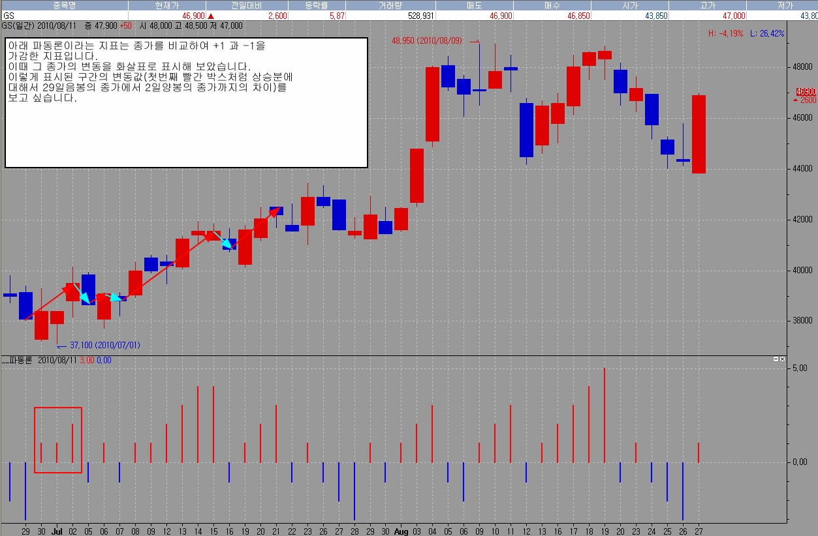Click the red rectangle box in indicator panel
This screenshot has width=818, height=536.
click(58, 439)
